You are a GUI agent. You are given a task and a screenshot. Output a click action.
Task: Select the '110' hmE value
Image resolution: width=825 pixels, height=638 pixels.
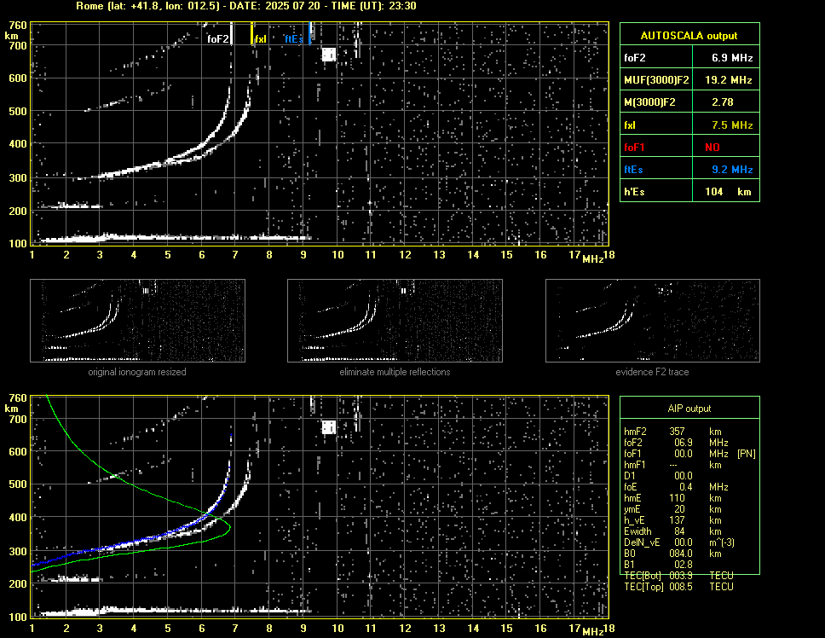(x=678, y=498)
